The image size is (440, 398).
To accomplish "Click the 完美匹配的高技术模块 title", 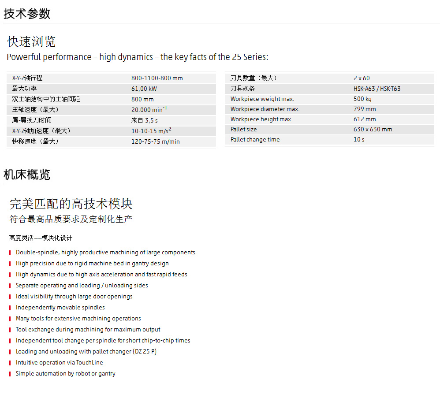I will pyautogui.click(x=71, y=204).
